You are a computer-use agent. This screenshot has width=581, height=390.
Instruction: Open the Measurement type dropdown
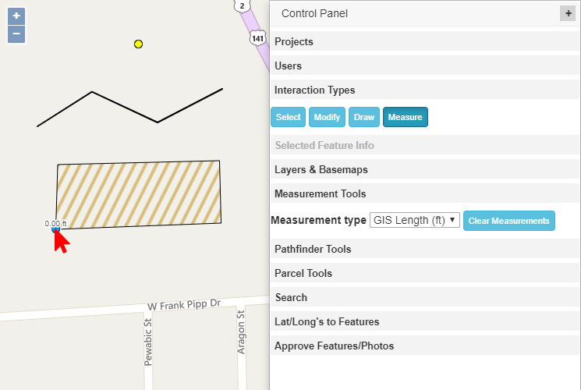(414, 221)
